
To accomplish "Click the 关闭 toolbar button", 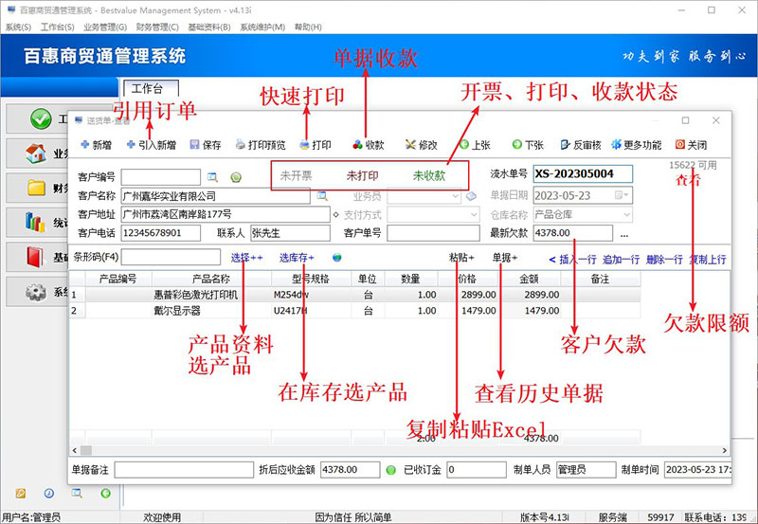I will [691, 145].
